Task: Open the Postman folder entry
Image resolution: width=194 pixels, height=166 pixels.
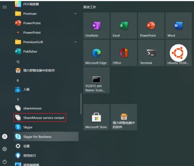Action: click(46, 14)
